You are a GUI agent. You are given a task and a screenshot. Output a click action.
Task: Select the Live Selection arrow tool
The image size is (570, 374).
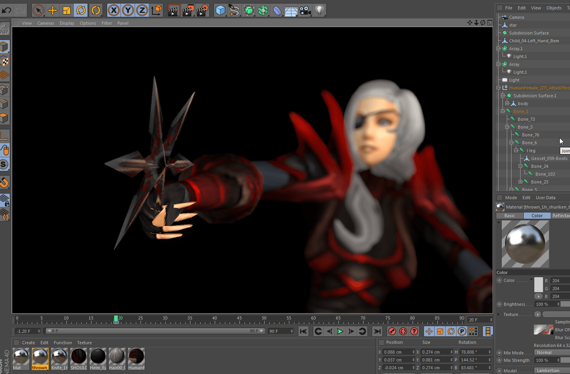[38, 10]
